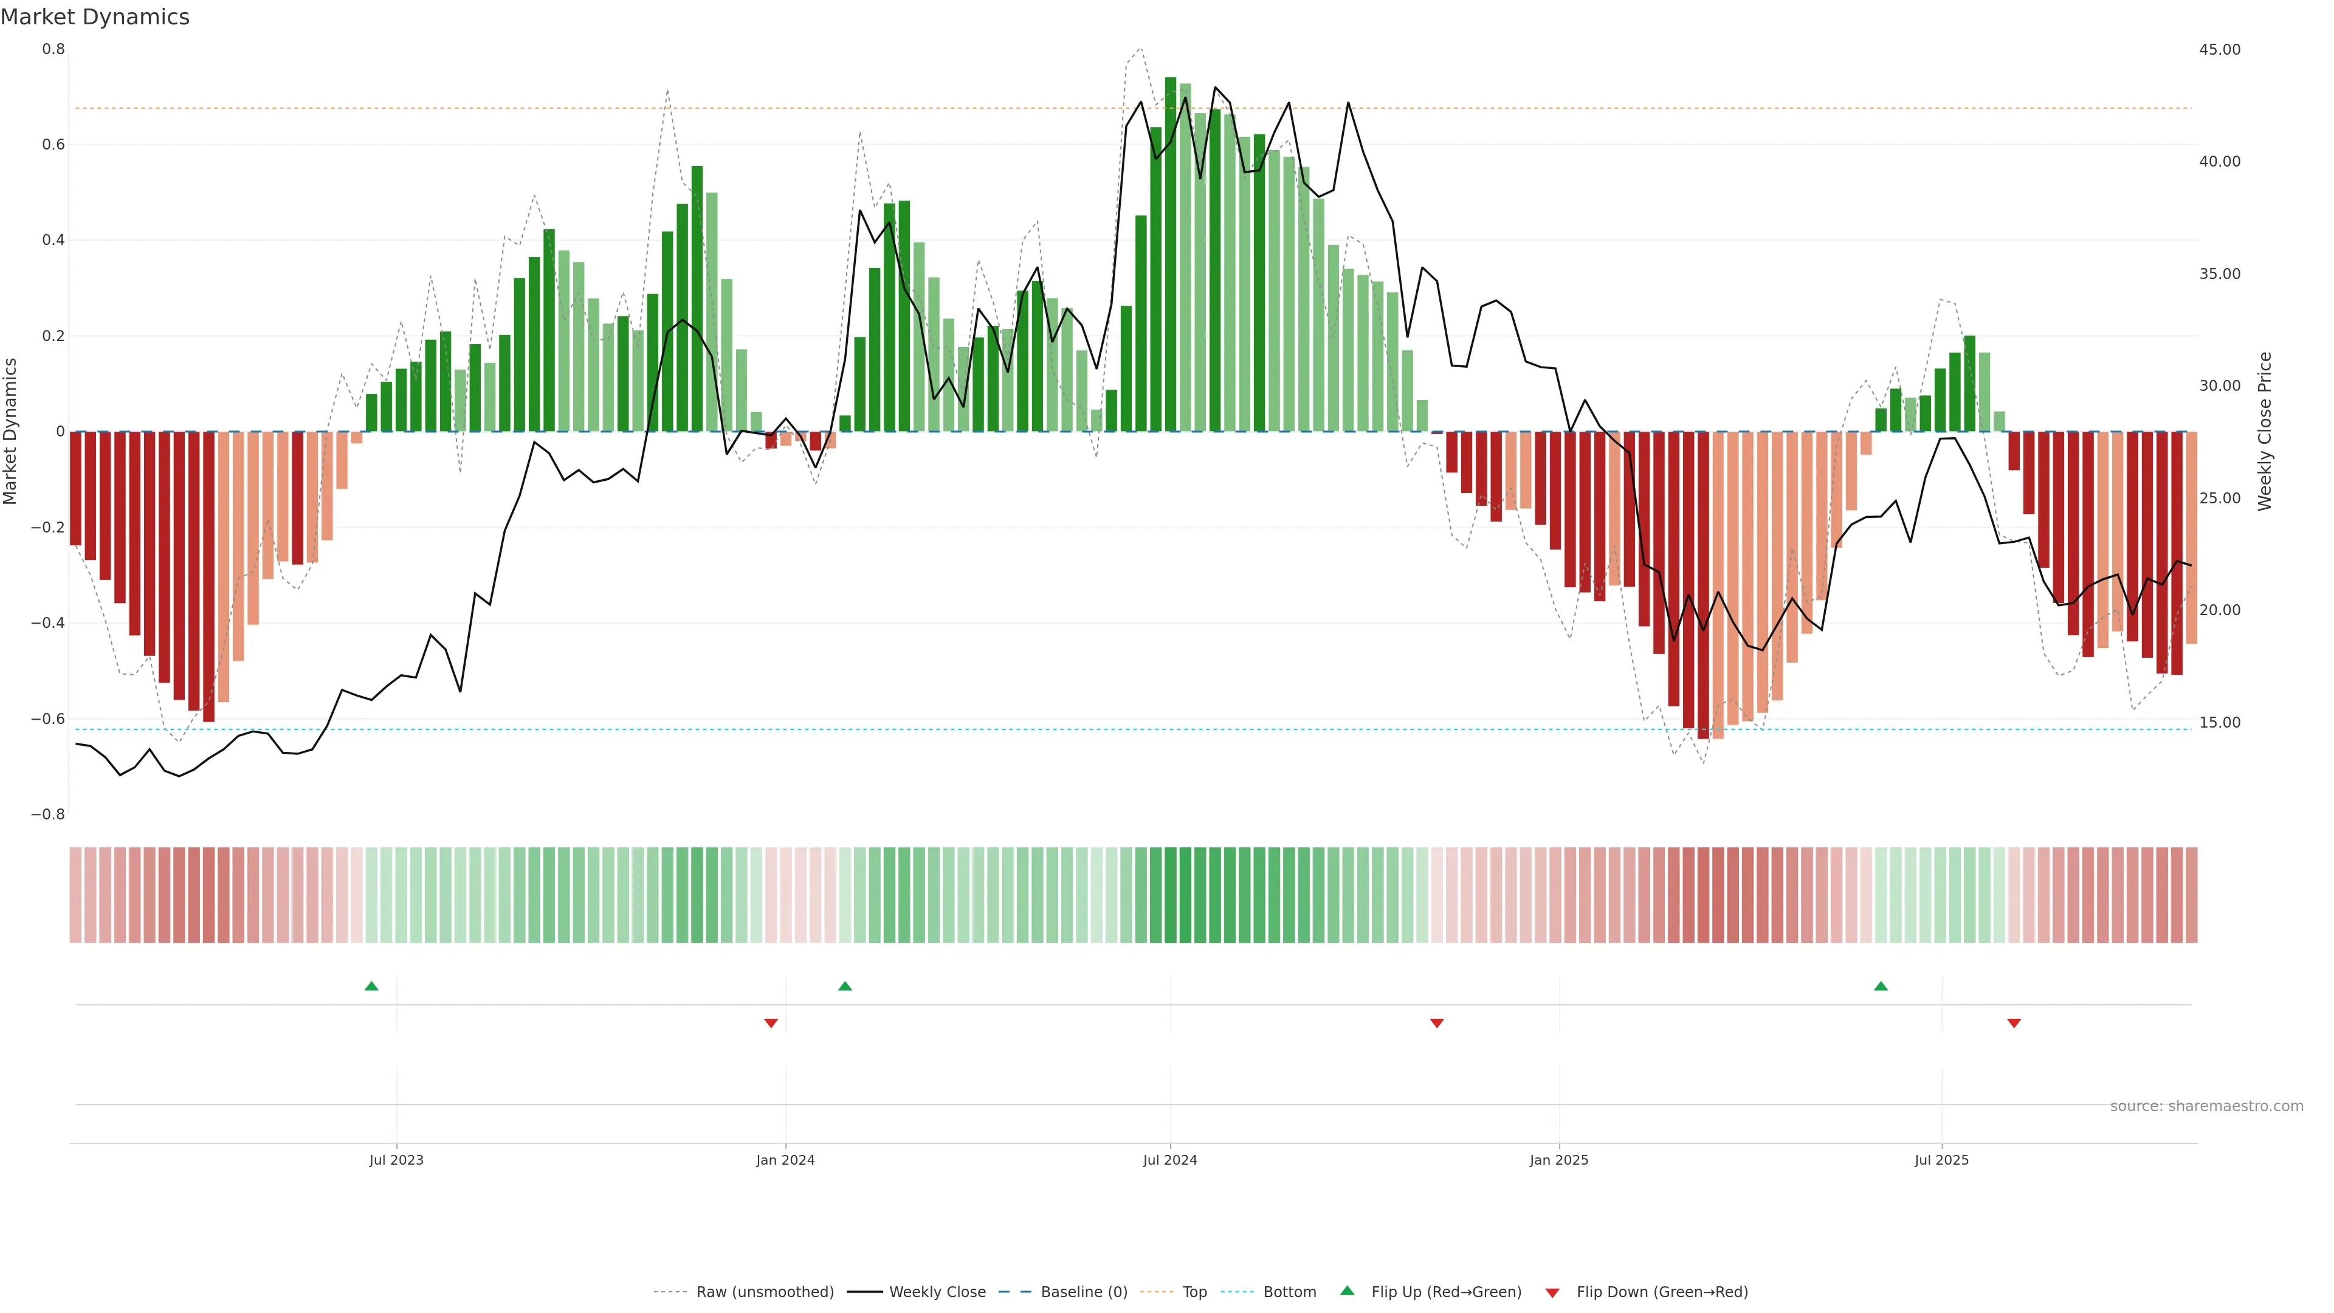Click the red Flip Down legend triangle
The height and width of the screenshot is (1313, 2334).
click(x=1552, y=1292)
